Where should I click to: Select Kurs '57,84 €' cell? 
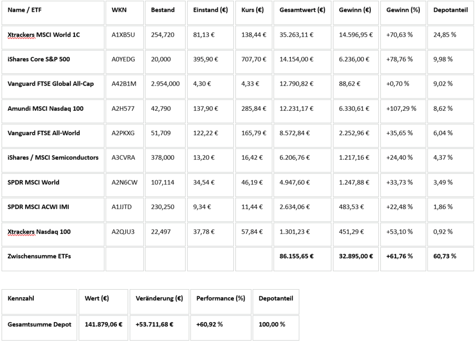point(254,235)
